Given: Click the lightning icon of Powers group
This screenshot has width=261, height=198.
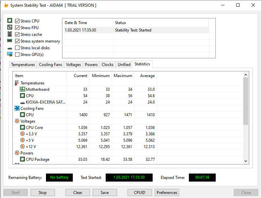Looking at the screenshot, I should pos(17,153).
